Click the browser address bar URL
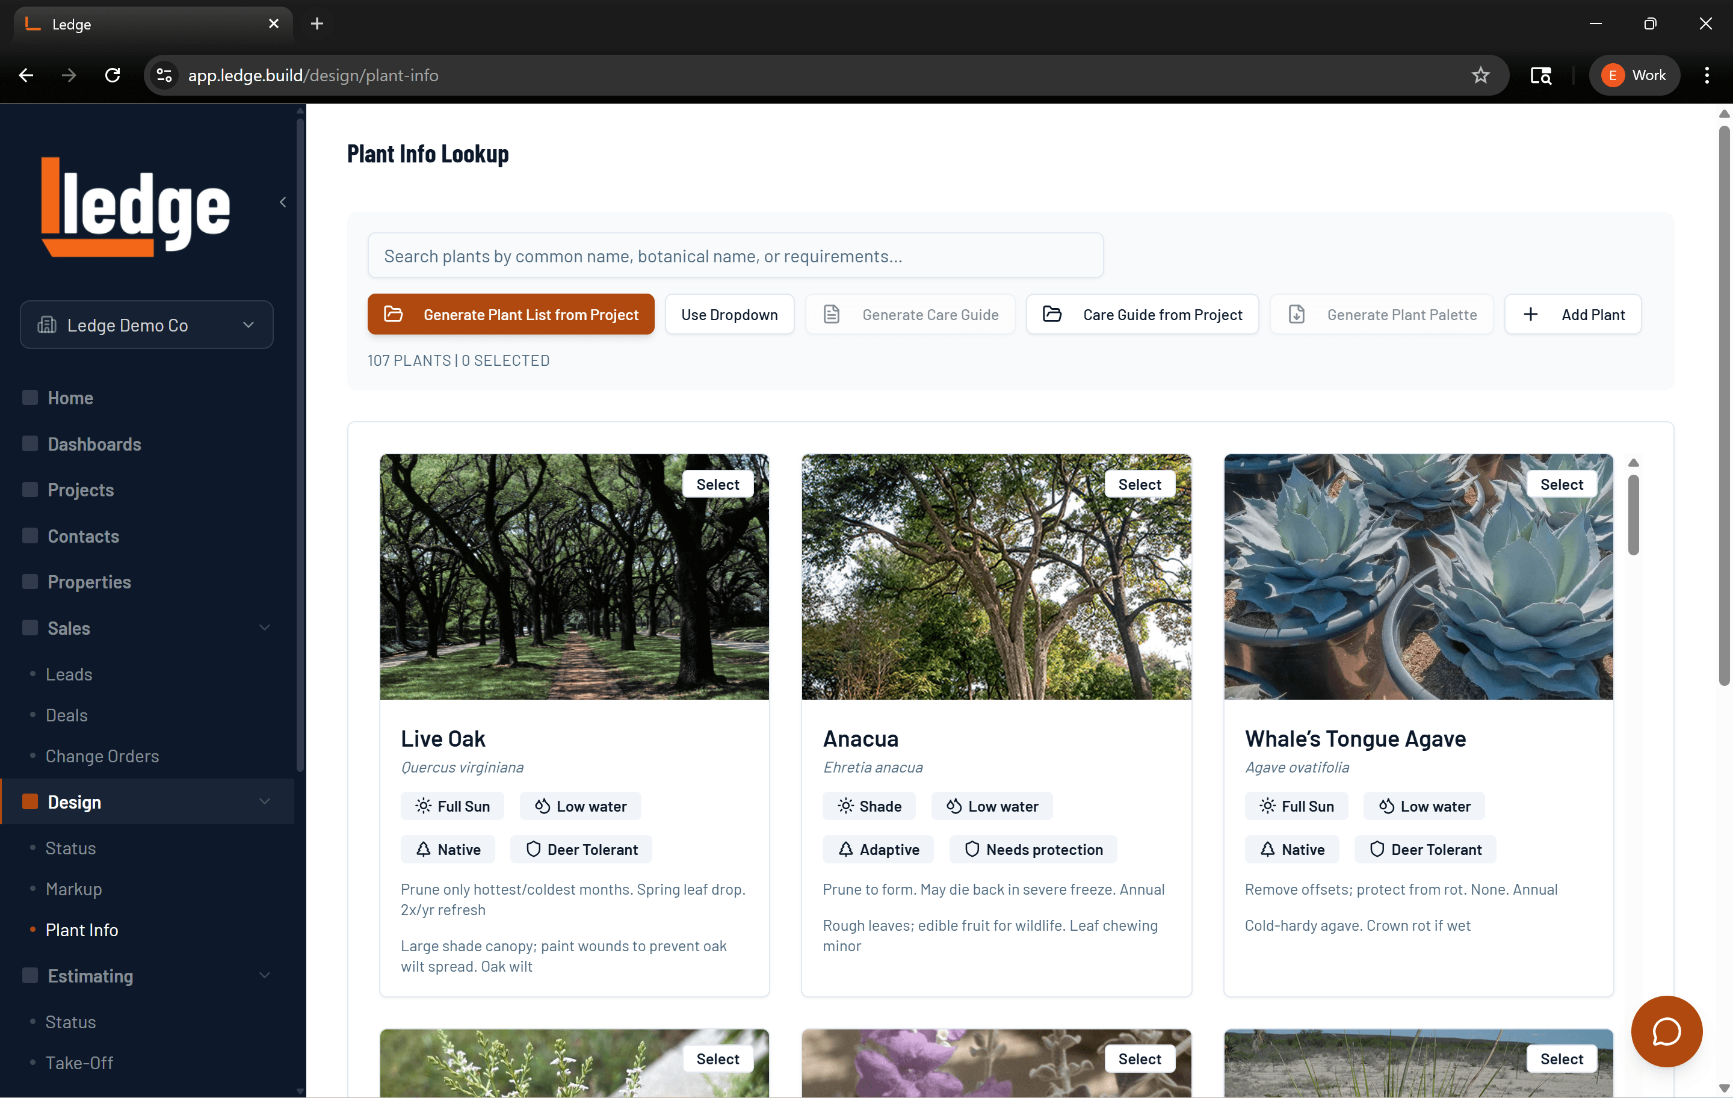This screenshot has height=1098, width=1733. click(x=313, y=75)
